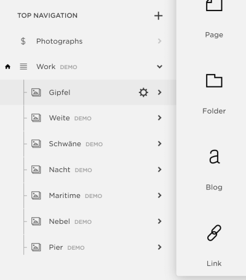Collapse the Work index chevron
246x280 pixels.
pyautogui.click(x=159, y=67)
